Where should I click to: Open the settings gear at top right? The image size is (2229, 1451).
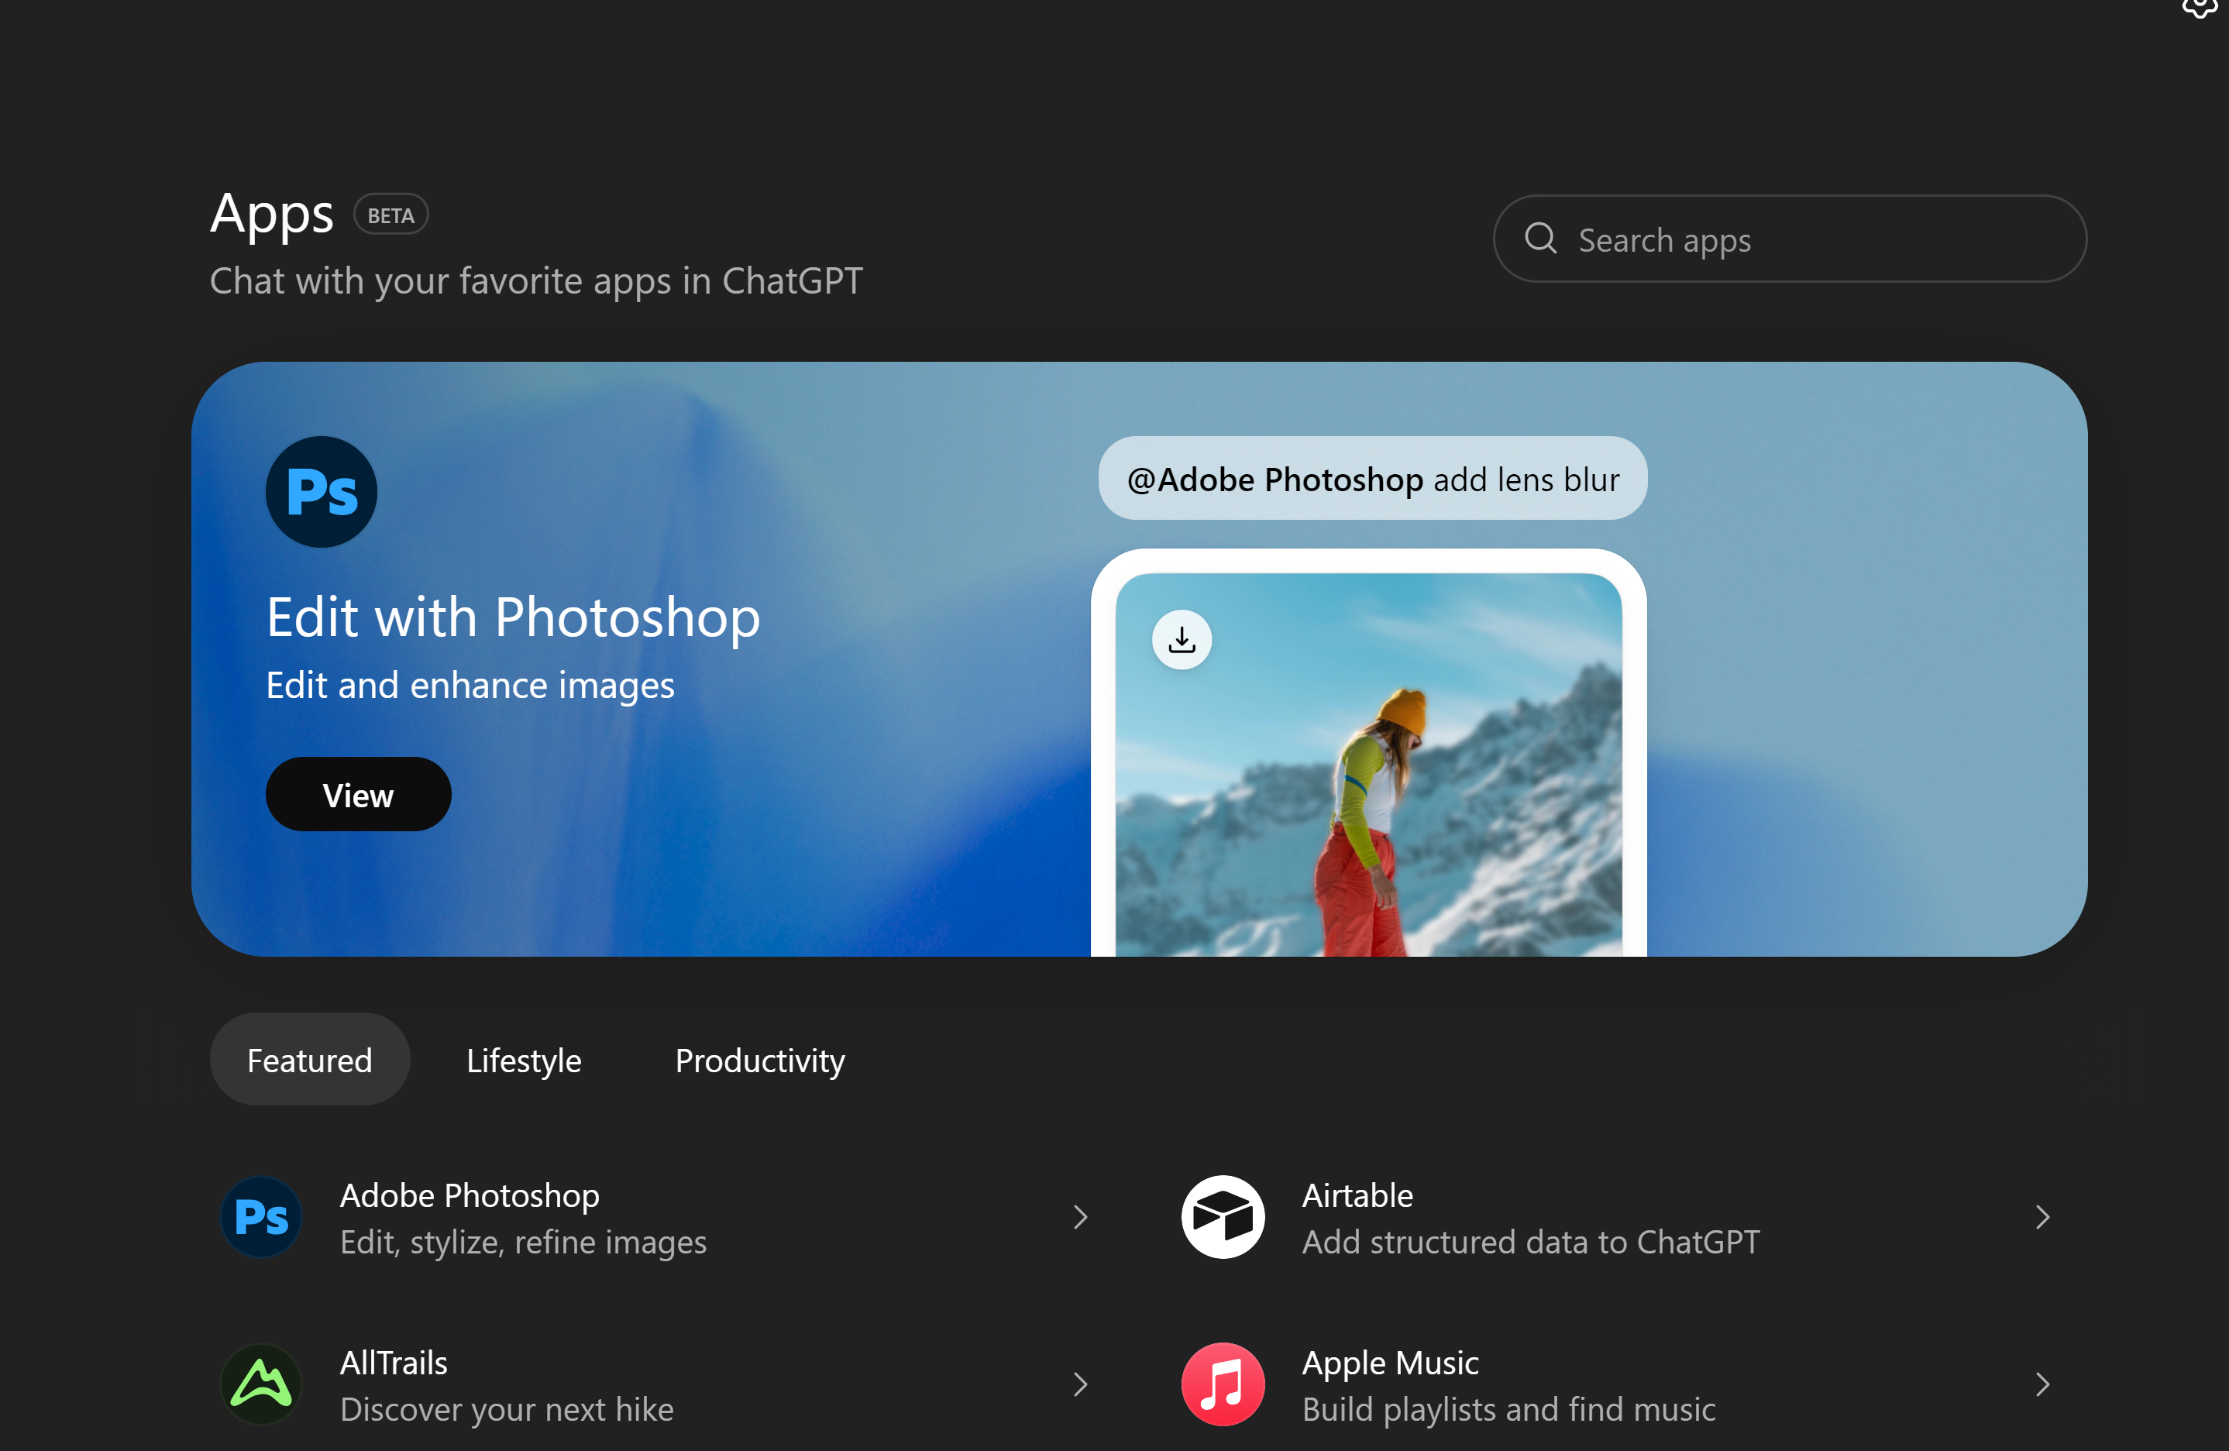[x=2198, y=9]
